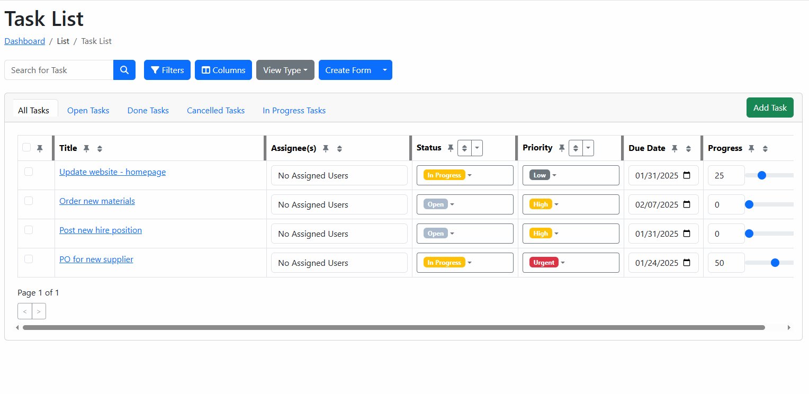Check the Update website - homepage row
Screen dimensions: 809x394
tap(29, 172)
